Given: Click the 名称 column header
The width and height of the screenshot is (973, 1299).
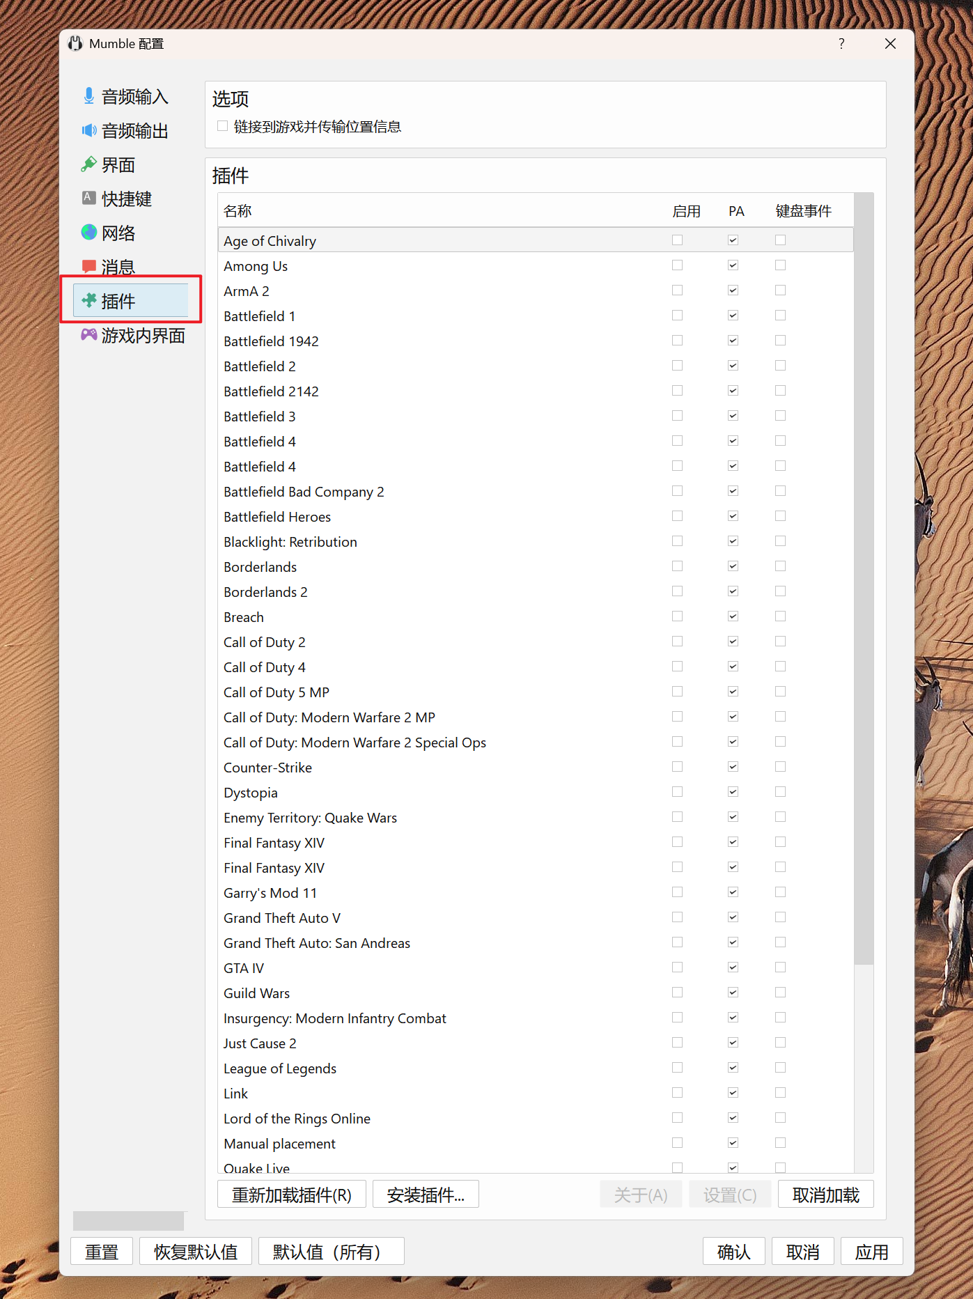Looking at the screenshot, I should point(238,211).
